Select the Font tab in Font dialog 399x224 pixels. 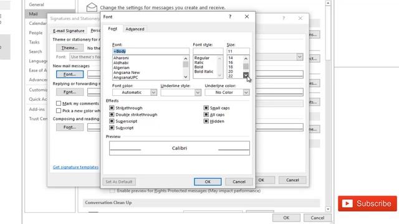[112, 29]
